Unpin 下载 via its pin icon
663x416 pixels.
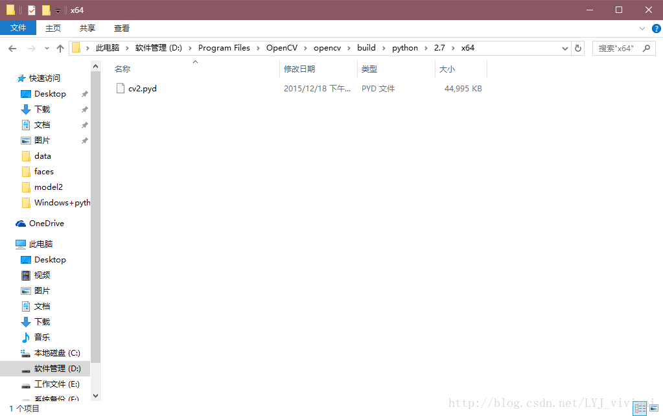tap(84, 110)
